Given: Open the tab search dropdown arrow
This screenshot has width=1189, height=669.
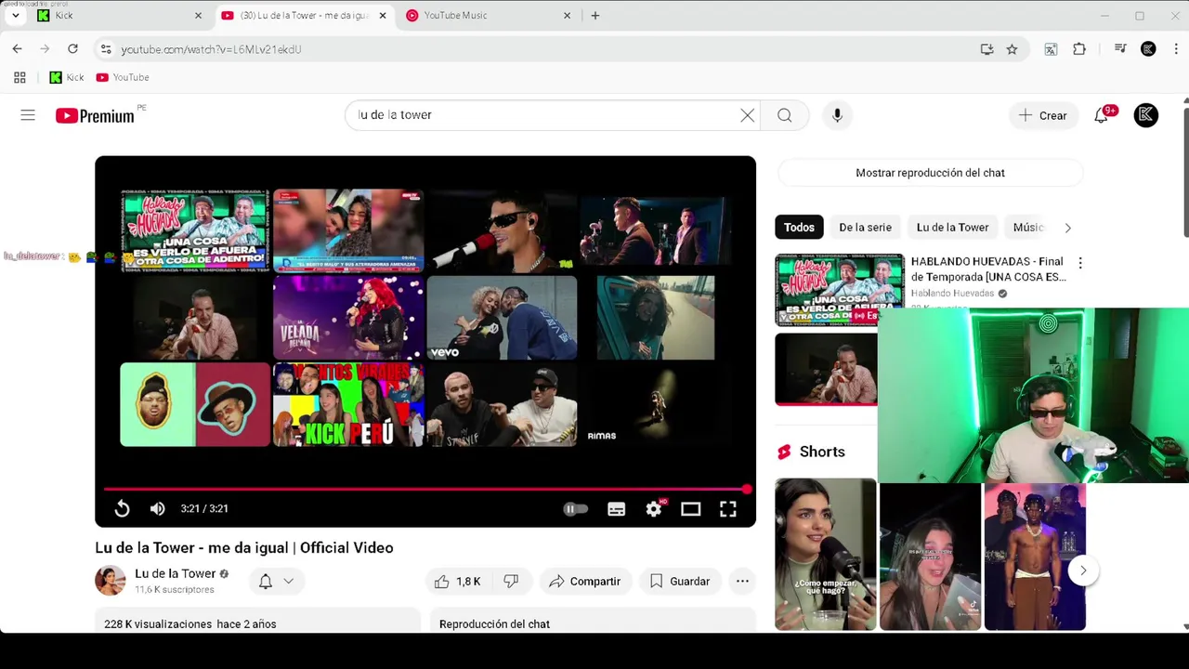Looking at the screenshot, I should click(15, 16).
